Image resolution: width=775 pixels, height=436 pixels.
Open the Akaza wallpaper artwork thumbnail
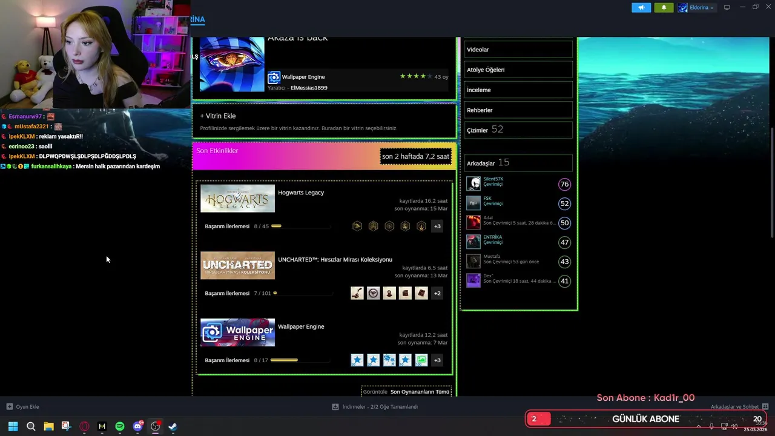pos(232,64)
